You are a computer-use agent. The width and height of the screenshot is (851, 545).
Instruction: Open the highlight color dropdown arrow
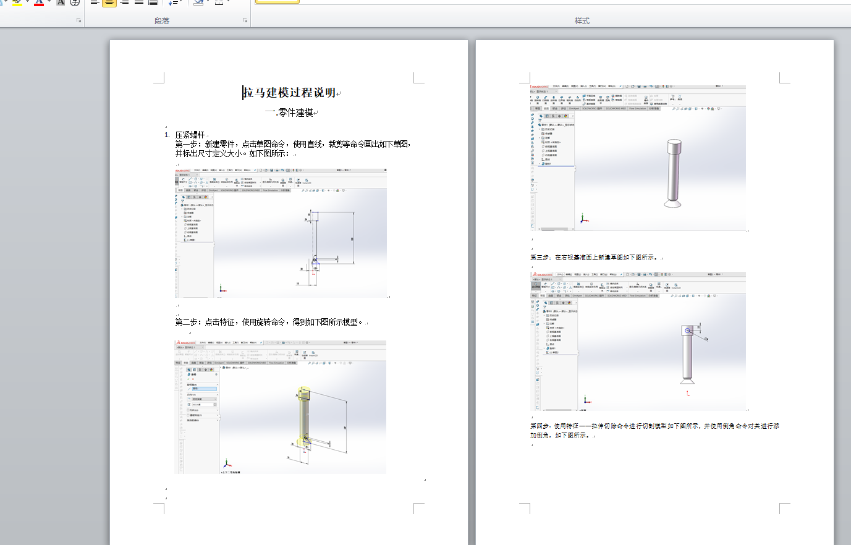pyautogui.click(x=27, y=2)
